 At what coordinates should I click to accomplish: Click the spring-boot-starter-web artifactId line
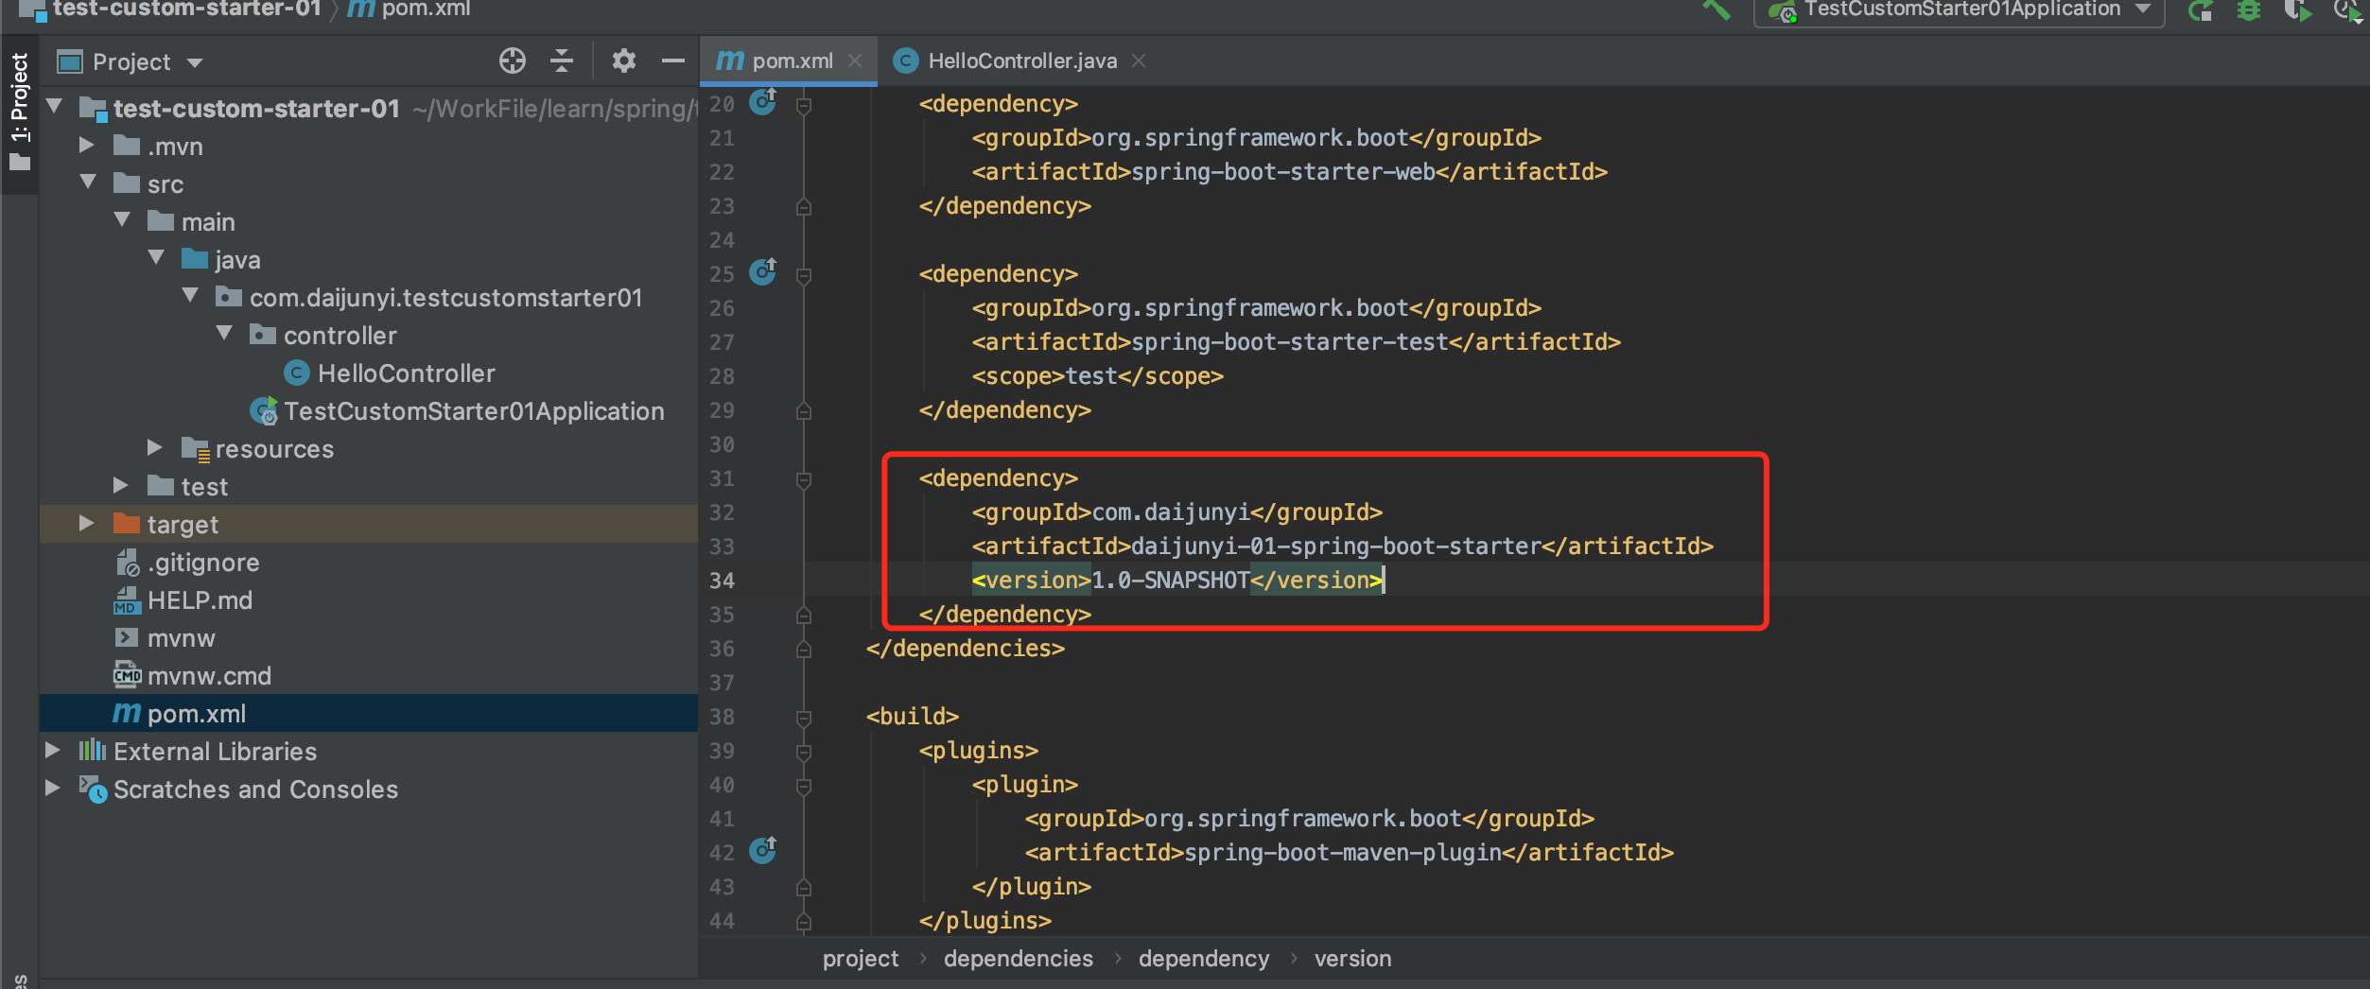[x=1290, y=171]
